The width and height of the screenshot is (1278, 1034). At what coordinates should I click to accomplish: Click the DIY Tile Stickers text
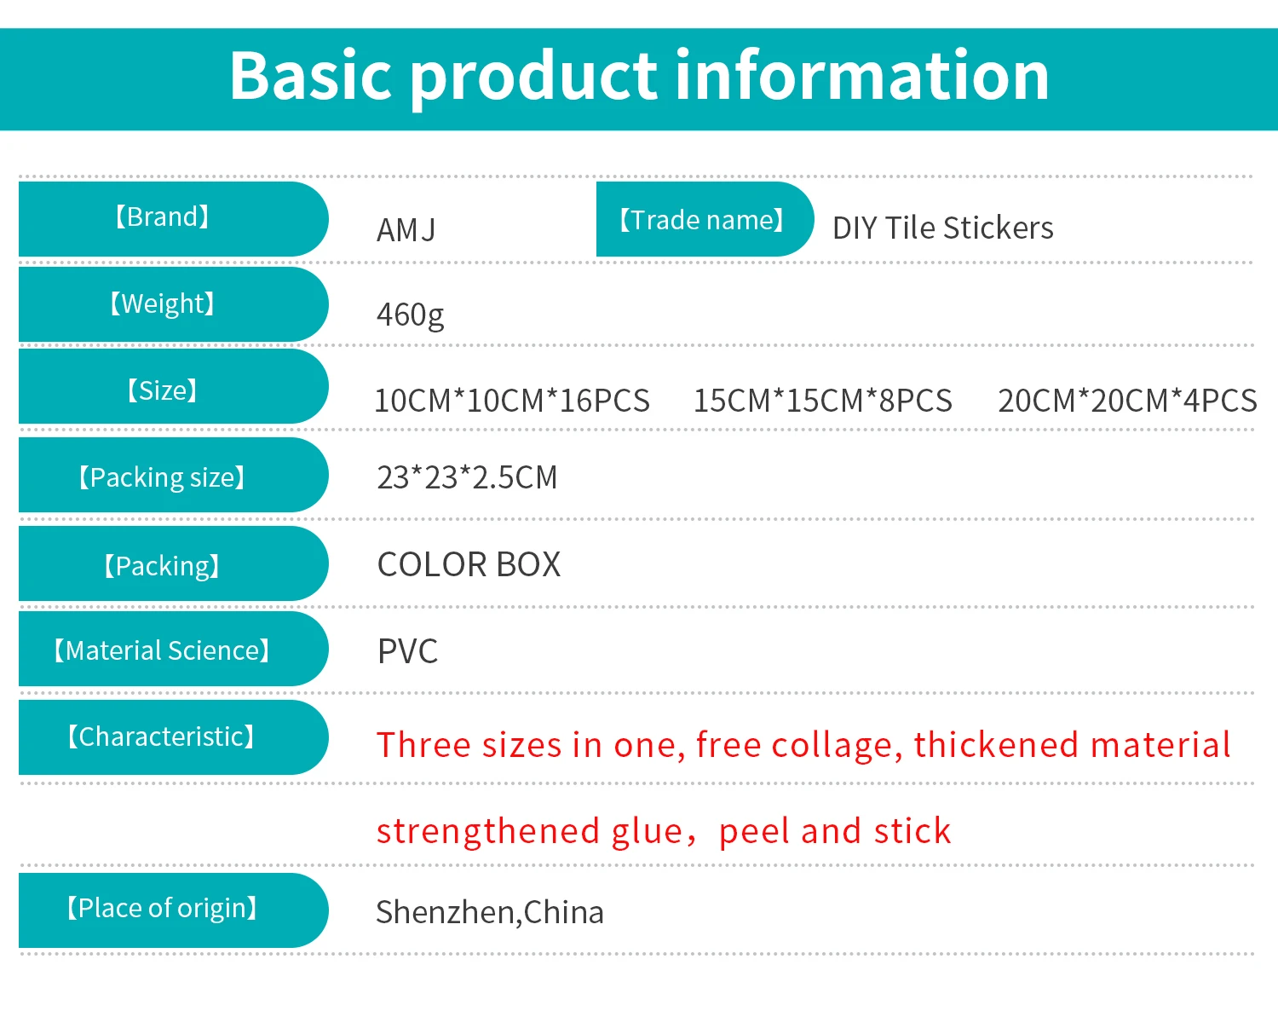click(x=943, y=228)
